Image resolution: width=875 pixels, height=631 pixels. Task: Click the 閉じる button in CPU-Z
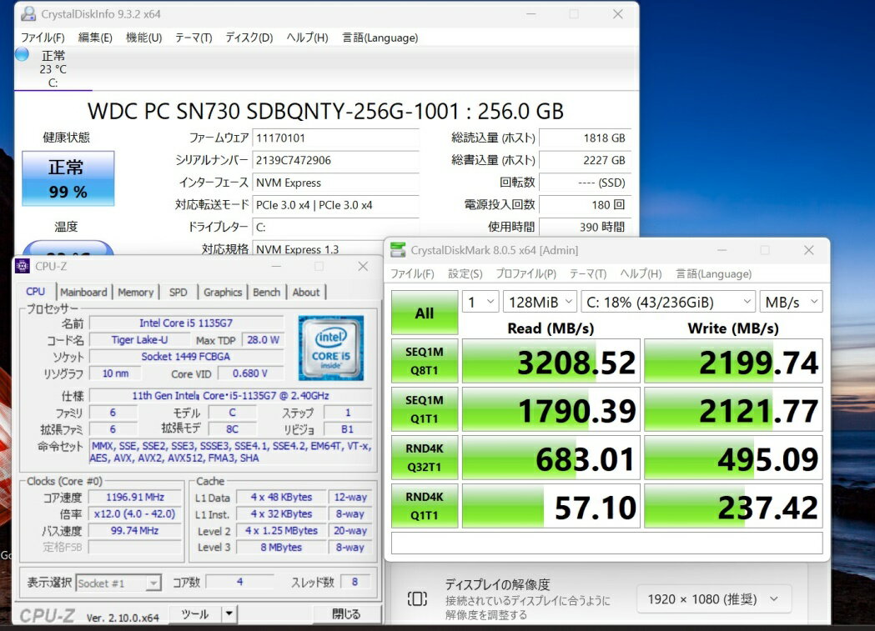click(x=346, y=613)
